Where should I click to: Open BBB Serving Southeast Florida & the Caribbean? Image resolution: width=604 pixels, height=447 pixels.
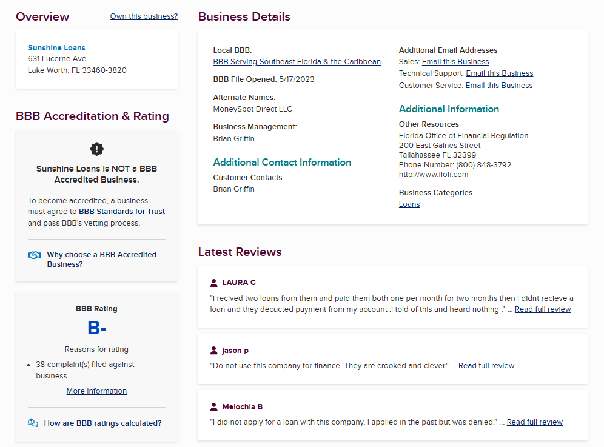pos(297,62)
